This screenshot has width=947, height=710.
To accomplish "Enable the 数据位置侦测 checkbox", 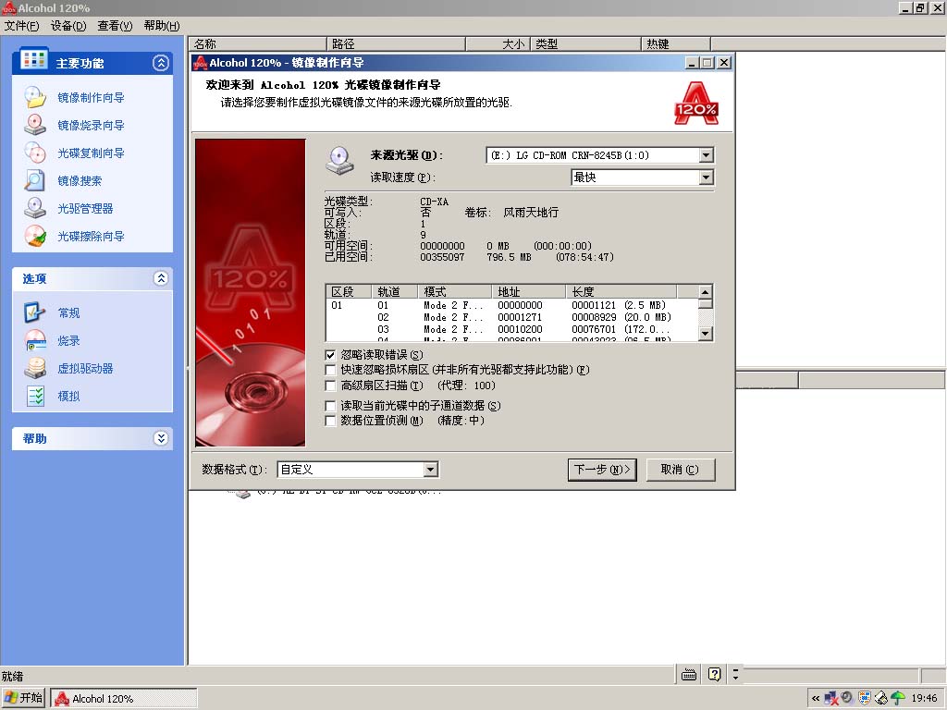I will point(331,421).
